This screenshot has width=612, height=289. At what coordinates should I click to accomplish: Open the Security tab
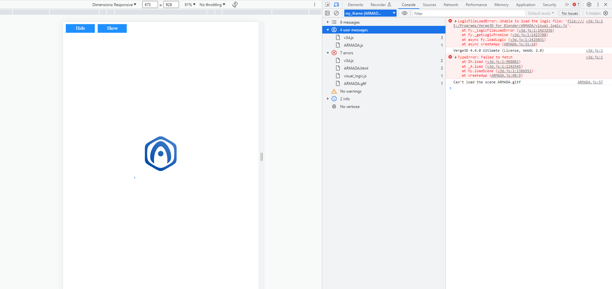(x=549, y=4)
